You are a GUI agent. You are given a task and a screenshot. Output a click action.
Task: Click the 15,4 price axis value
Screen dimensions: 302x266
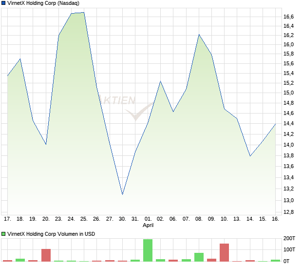tap(288, 73)
